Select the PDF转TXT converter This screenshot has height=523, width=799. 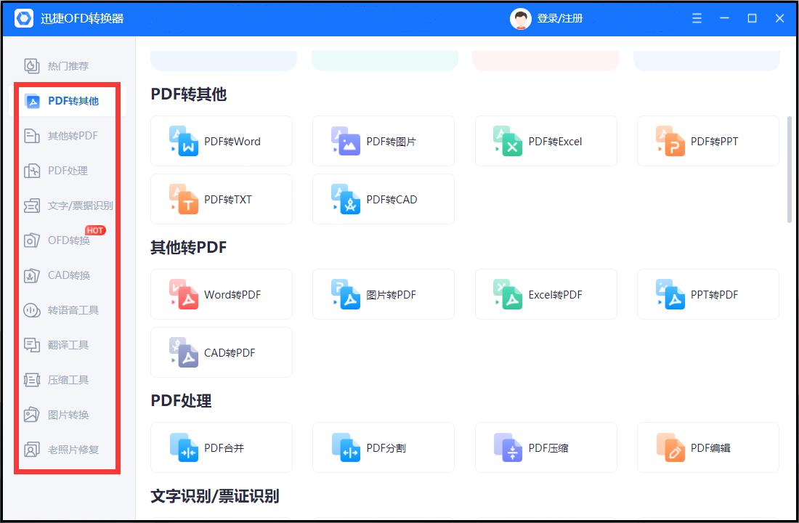(x=222, y=199)
